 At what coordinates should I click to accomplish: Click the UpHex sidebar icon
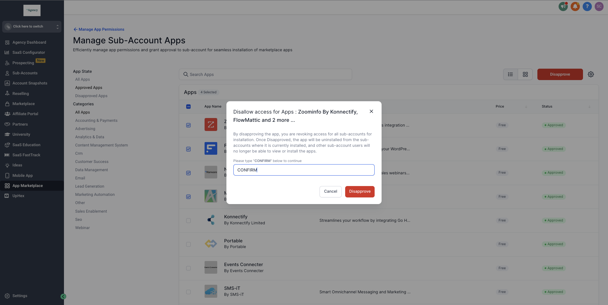click(7, 196)
